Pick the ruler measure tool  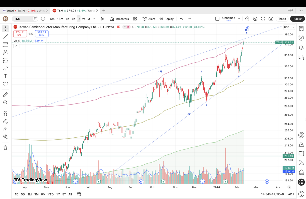coord(5,95)
